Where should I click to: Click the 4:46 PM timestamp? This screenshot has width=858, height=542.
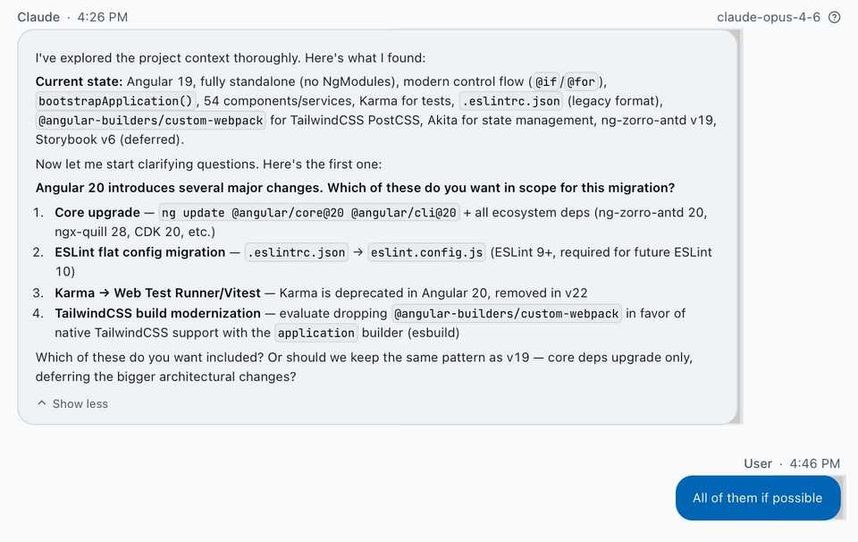(814, 463)
